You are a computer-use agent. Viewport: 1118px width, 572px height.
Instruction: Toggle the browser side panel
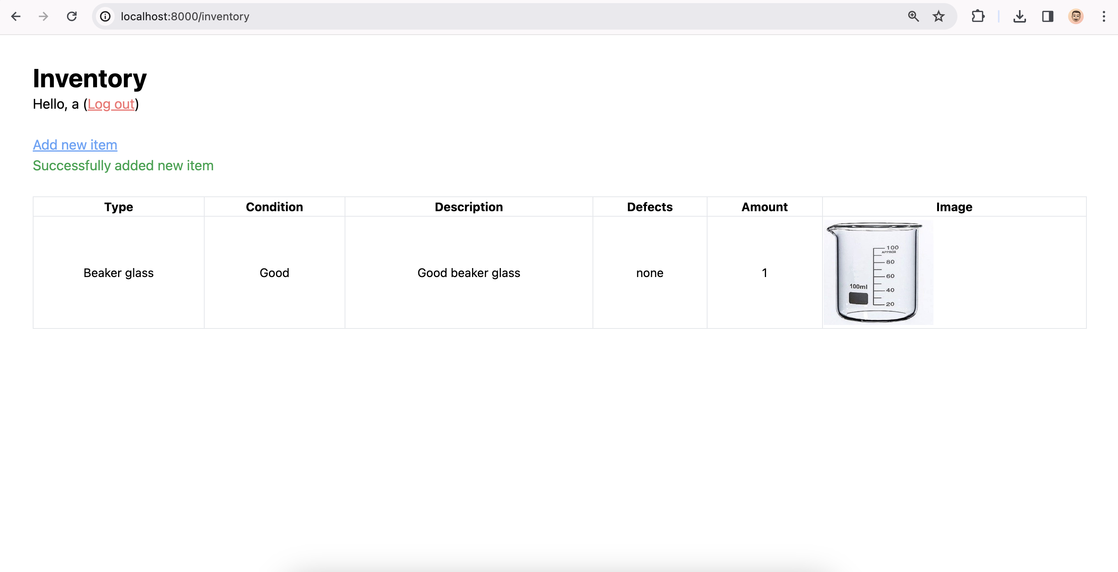pos(1048,16)
